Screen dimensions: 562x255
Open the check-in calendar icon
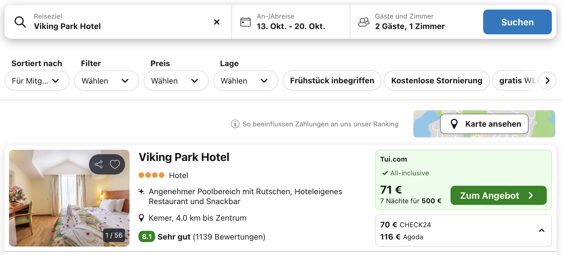(245, 22)
